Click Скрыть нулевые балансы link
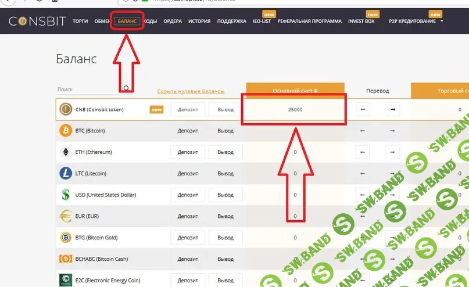Image resolution: width=469 pixels, height=287 pixels. pyautogui.click(x=191, y=91)
